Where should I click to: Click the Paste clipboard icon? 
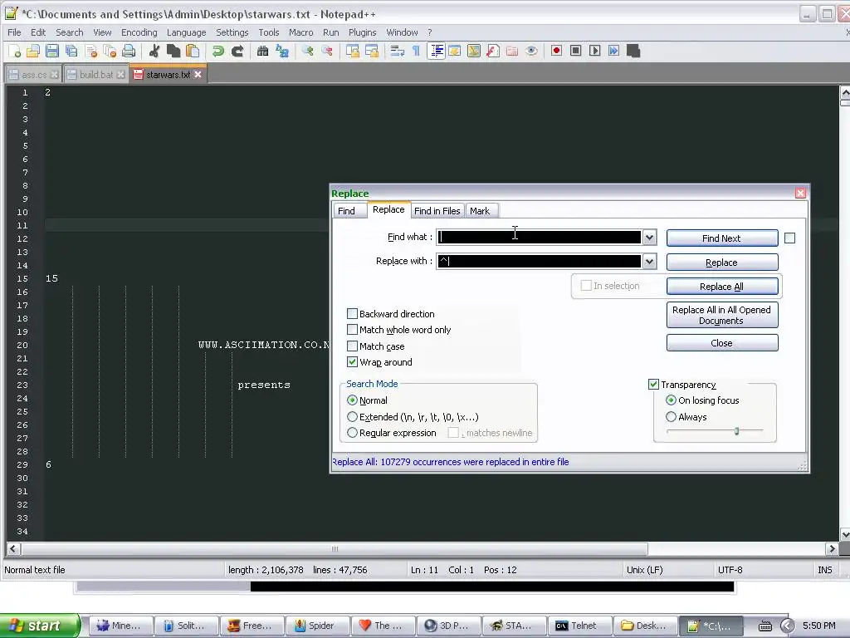(x=193, y=51)
